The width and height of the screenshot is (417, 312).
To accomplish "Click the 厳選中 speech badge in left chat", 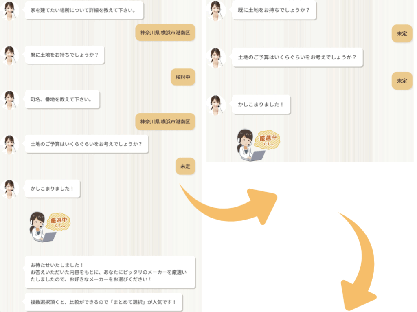I will point(59,222).
